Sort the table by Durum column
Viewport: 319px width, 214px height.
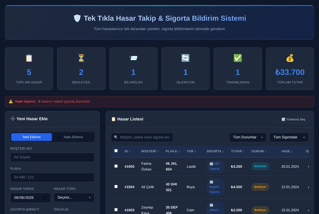(x=259, y=151)
